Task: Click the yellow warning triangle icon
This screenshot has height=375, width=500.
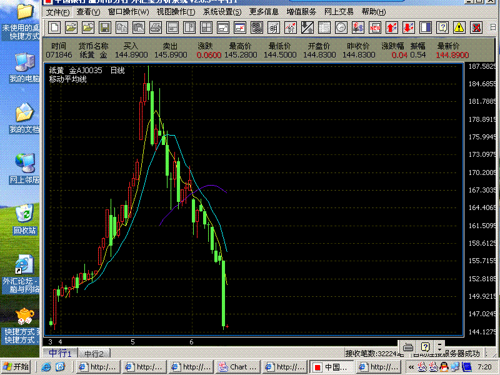Action: (459, 27)
